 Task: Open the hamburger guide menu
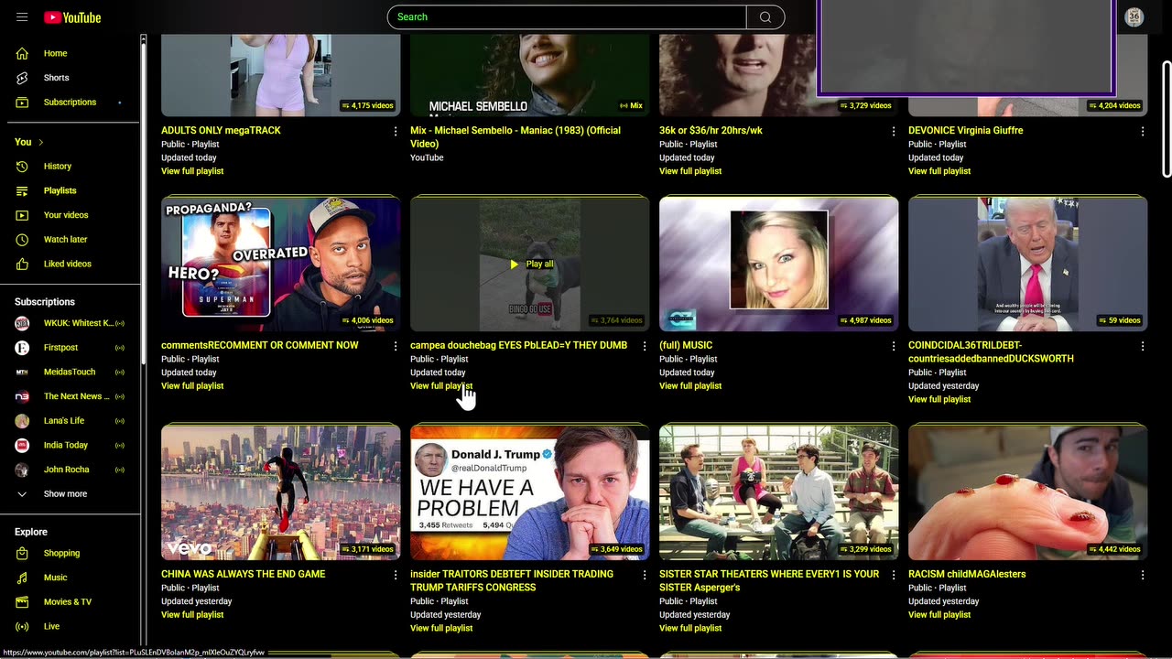tap(22, 17)
